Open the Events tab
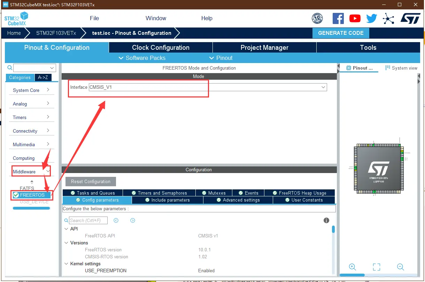This screenshot has width=425, height=282. click(248, 193)
